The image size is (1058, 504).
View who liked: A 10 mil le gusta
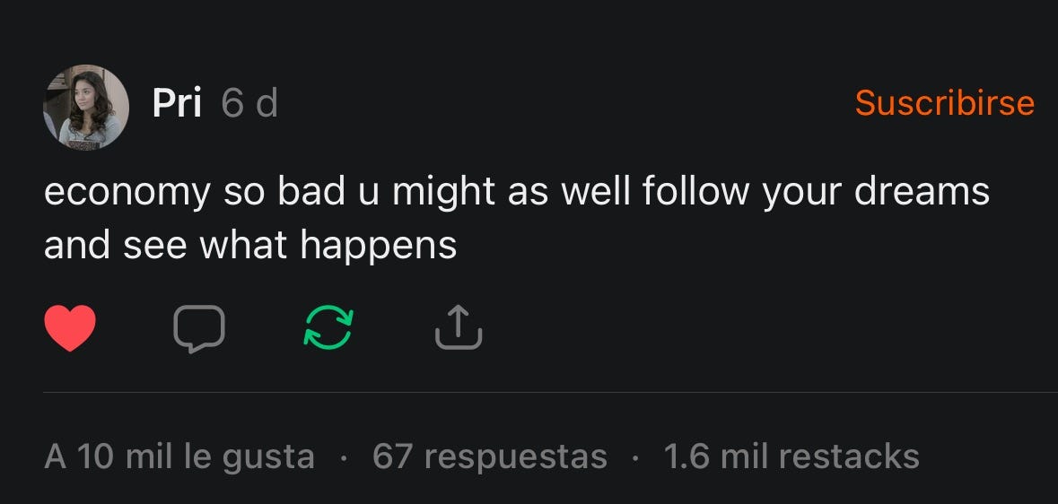point(179,456)
